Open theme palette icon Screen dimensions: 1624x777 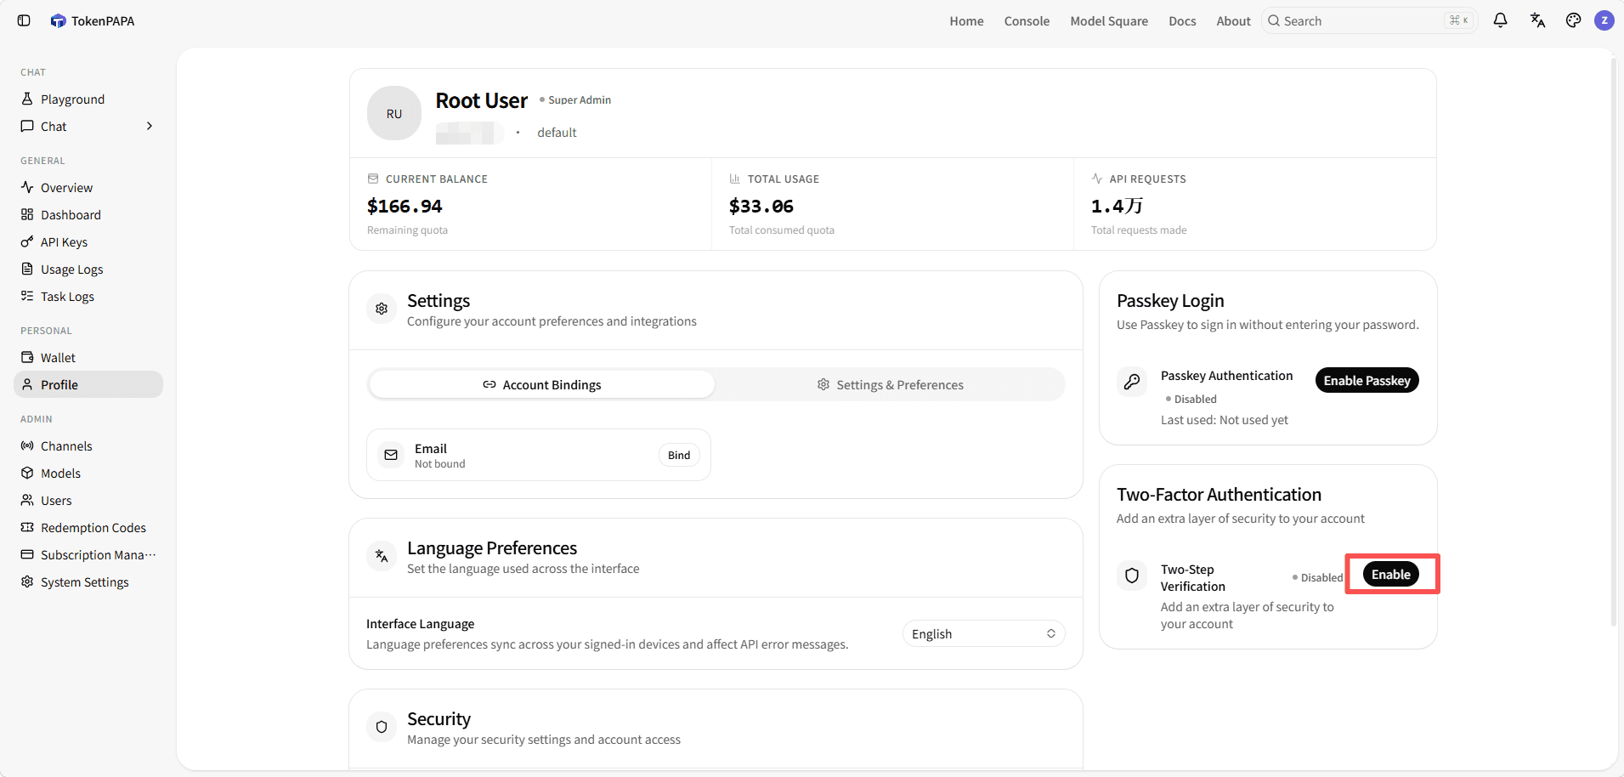[1573, 20]
